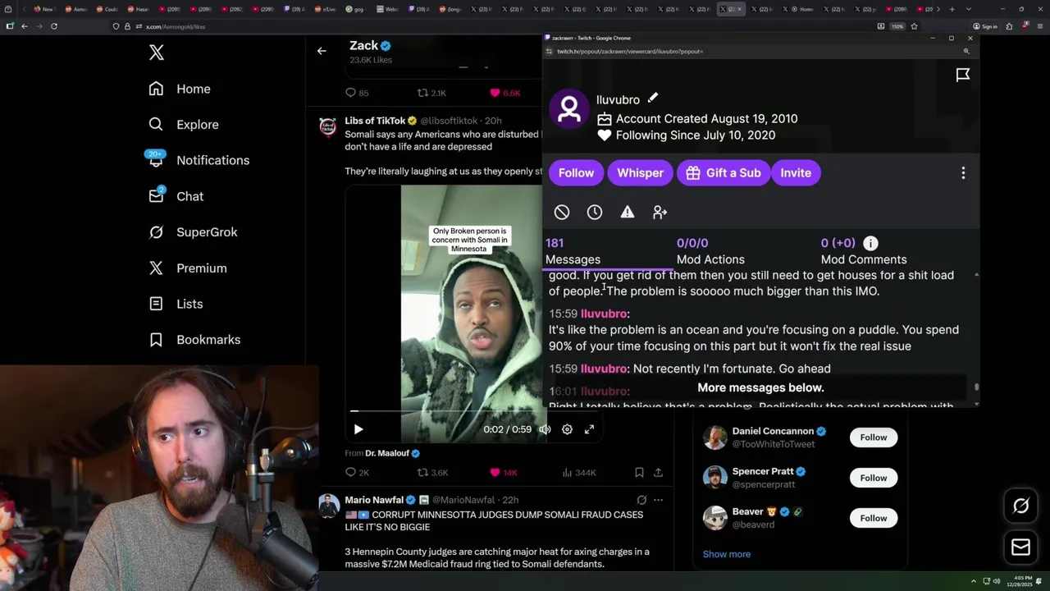Open video settings gear
This screenshot has width=1050, height=591.
click(567, 429)
